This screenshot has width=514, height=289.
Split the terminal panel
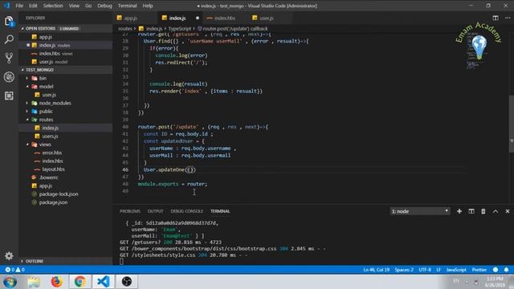point(471,211)
